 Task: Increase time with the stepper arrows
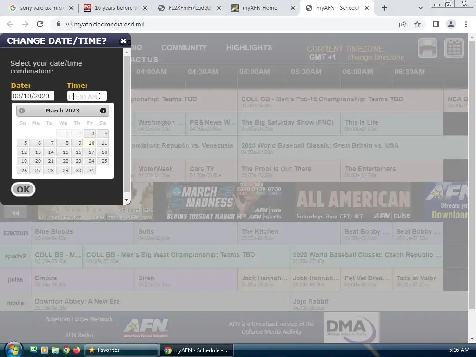click(100, 94)
